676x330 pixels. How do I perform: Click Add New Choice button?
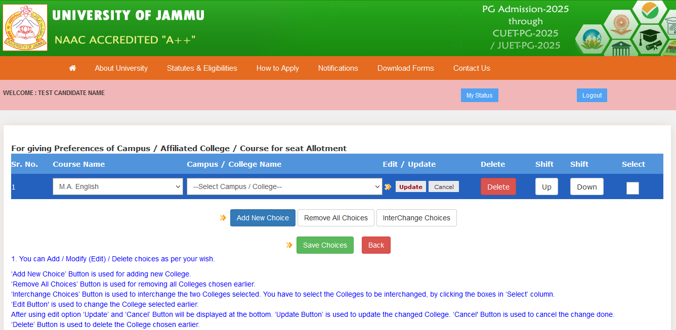pyautogui.click(x=263, y=218)
